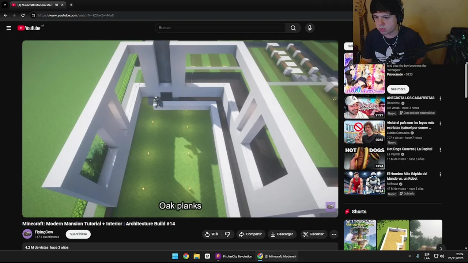This screenshot has height=263, width=468.
Task: Show hidden tray icons chevron
Action: coord(410,256)
